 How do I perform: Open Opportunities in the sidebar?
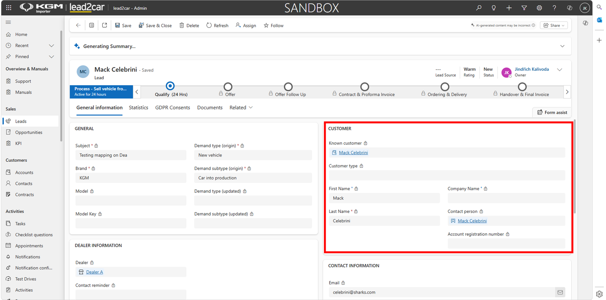29,132
